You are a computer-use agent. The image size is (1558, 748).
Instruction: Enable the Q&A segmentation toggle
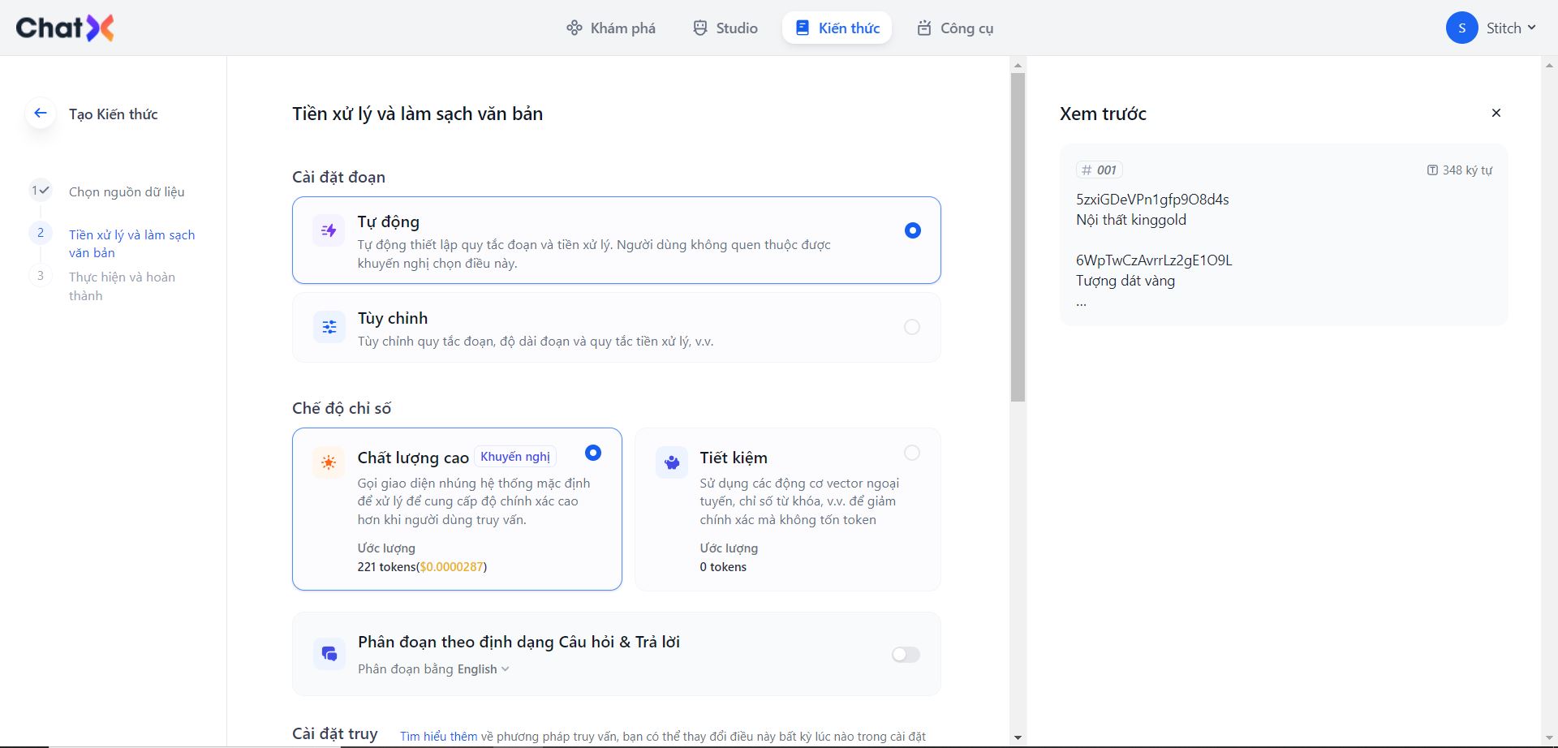coord(906,655)
